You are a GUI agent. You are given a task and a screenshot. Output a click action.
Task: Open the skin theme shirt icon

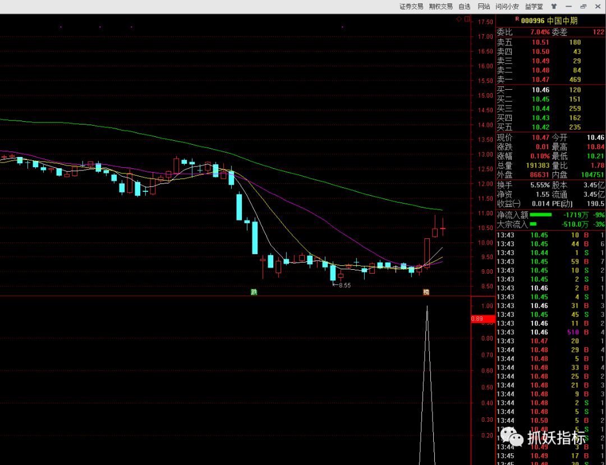click(554, 7)
